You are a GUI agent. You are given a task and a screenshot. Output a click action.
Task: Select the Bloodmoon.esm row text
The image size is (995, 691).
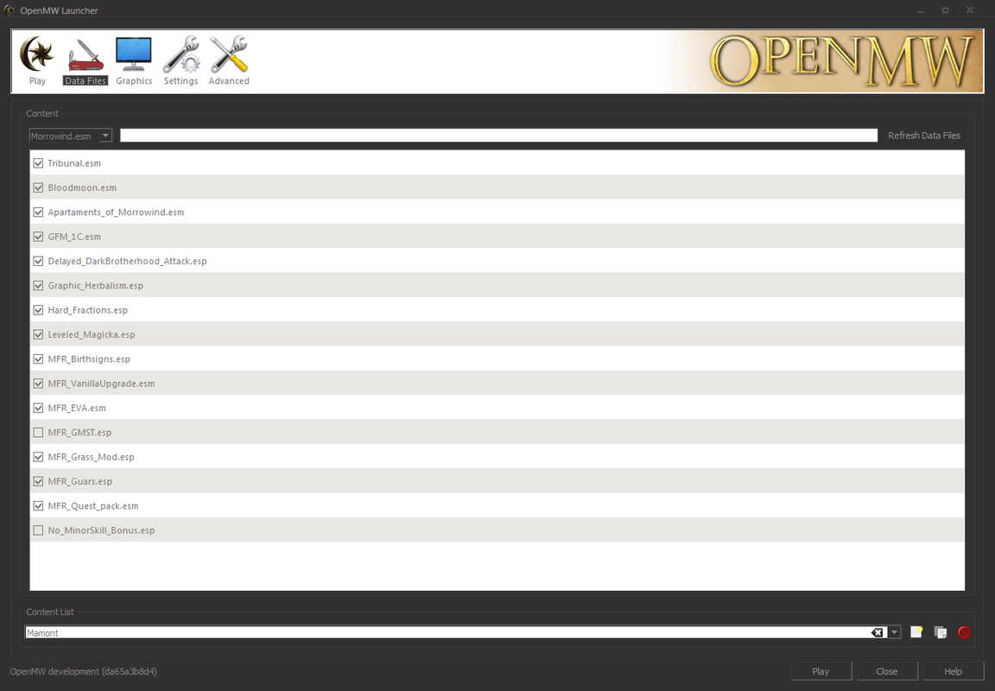[x=82, y=187]
